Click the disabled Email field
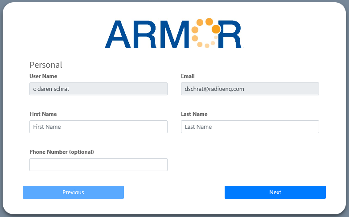The image size is (349, 217). pos(250,89)
